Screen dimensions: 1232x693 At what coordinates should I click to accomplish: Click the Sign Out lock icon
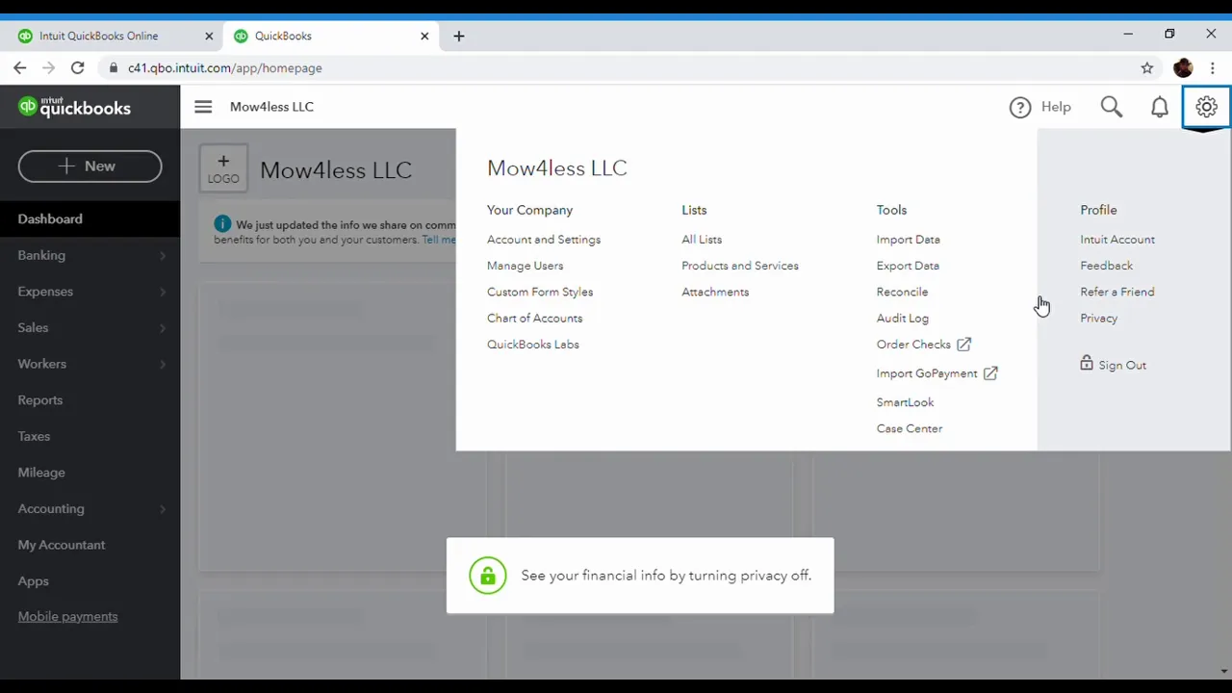1087,363
